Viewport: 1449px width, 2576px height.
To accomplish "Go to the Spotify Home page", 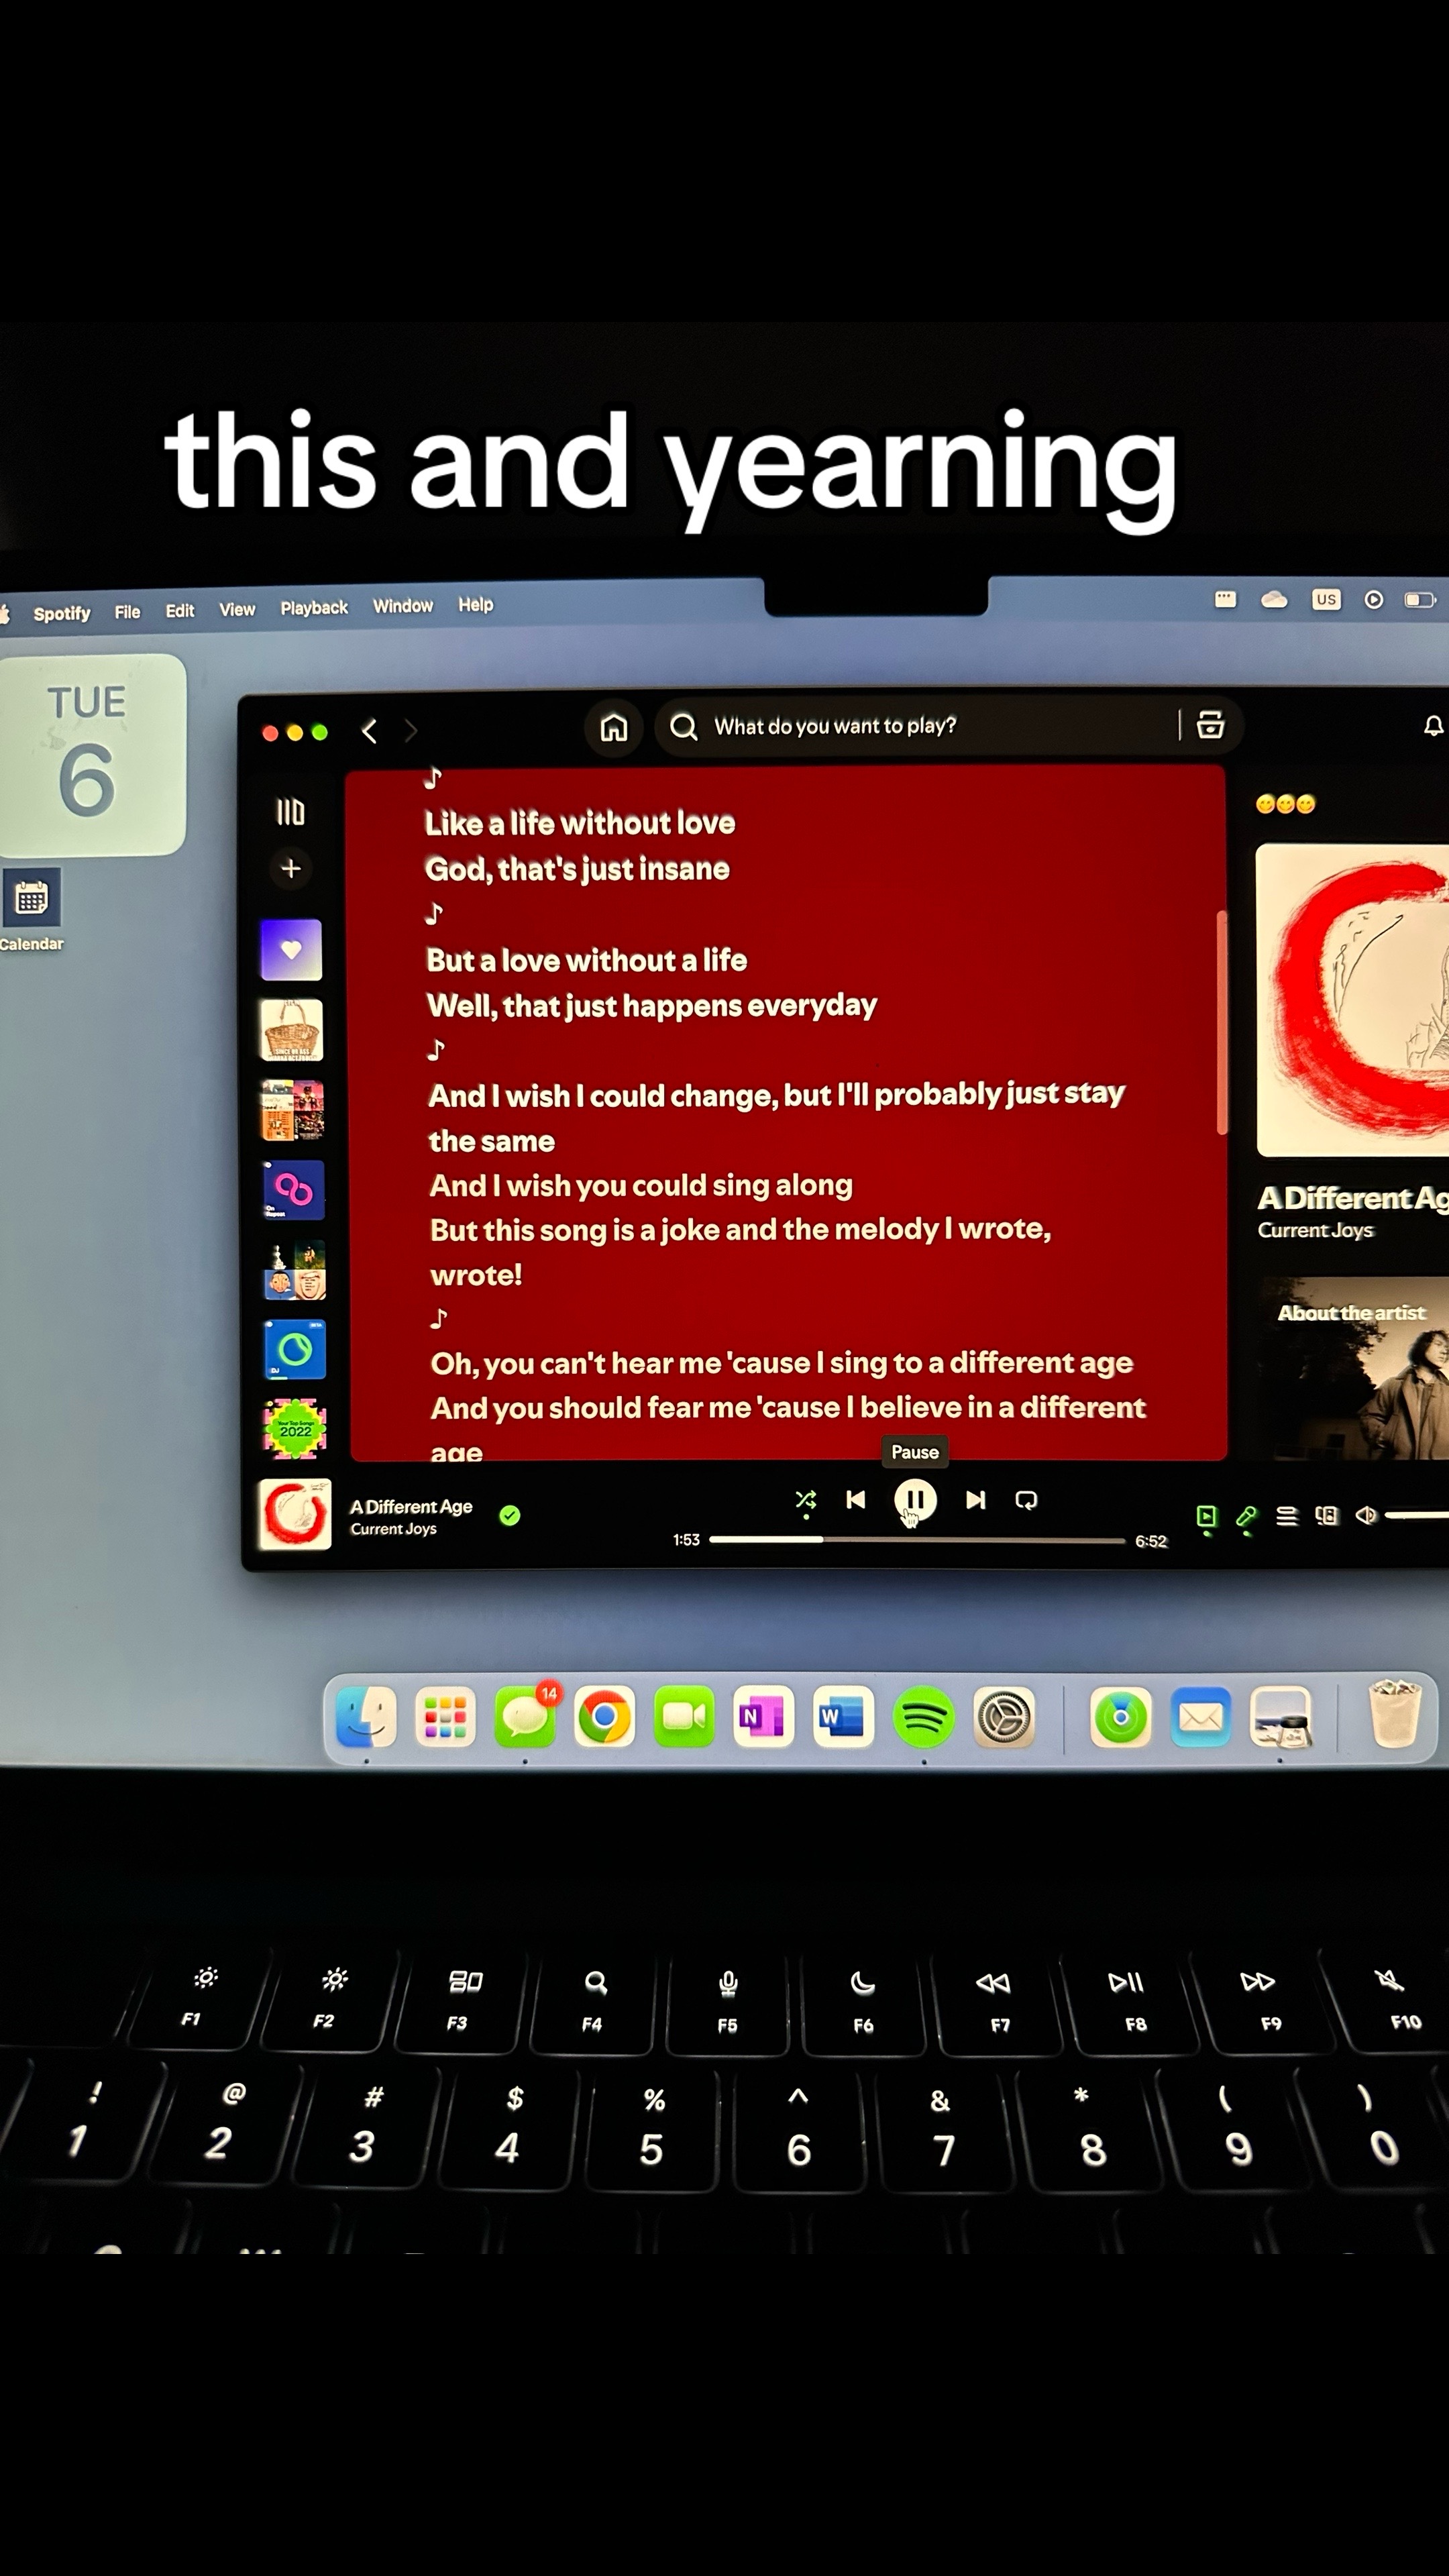I will [613, 727].
